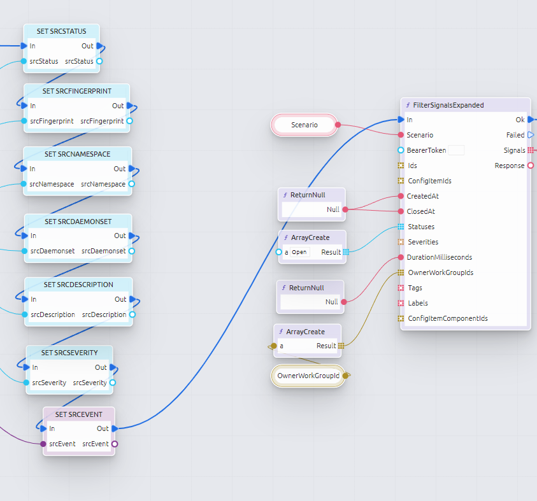Select the SET SRCSTATUS node header
Screen dimensions: 537x501
tap(61, 31)
